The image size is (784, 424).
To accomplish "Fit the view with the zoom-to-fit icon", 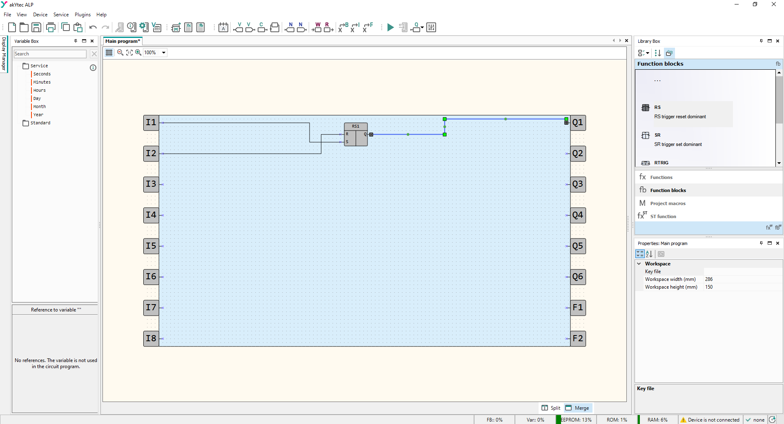I will [129, 53].
